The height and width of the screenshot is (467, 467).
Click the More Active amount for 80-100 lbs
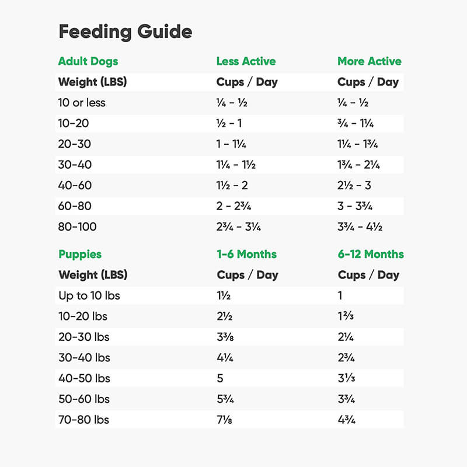tap(360, 226)
